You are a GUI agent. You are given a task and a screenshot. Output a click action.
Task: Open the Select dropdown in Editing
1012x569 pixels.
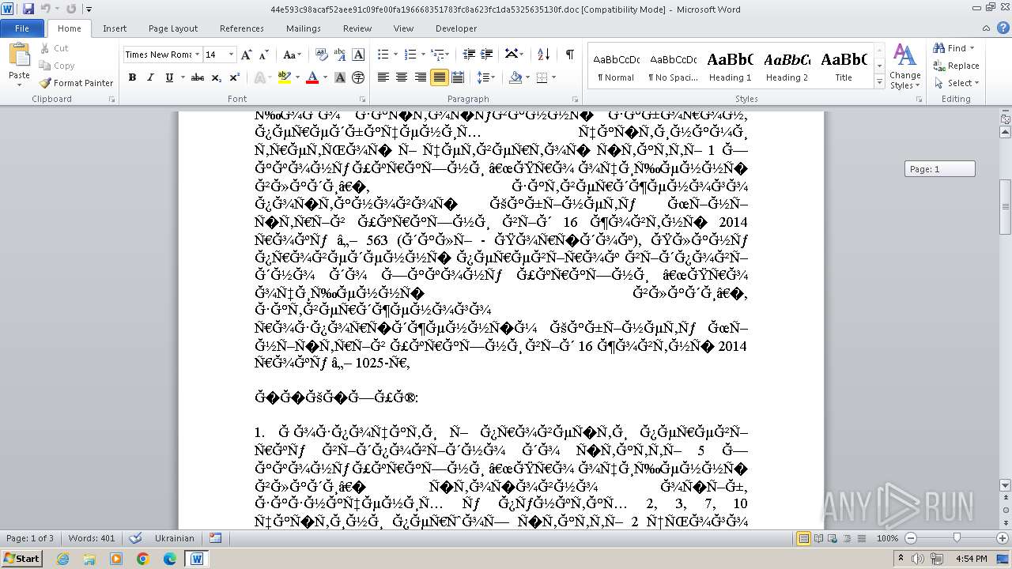click(x=956, y=83)
